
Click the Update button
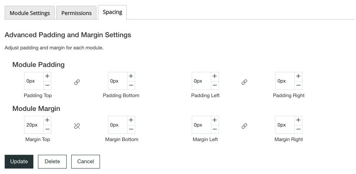click(x=19, y=161)
